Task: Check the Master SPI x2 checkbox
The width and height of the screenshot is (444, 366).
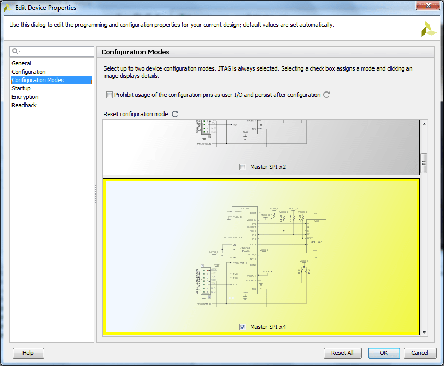Action: [x=242, y=166]
